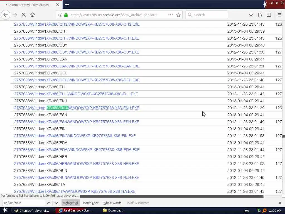
Task: Go back to the previous page
Action: click(6, 15)
